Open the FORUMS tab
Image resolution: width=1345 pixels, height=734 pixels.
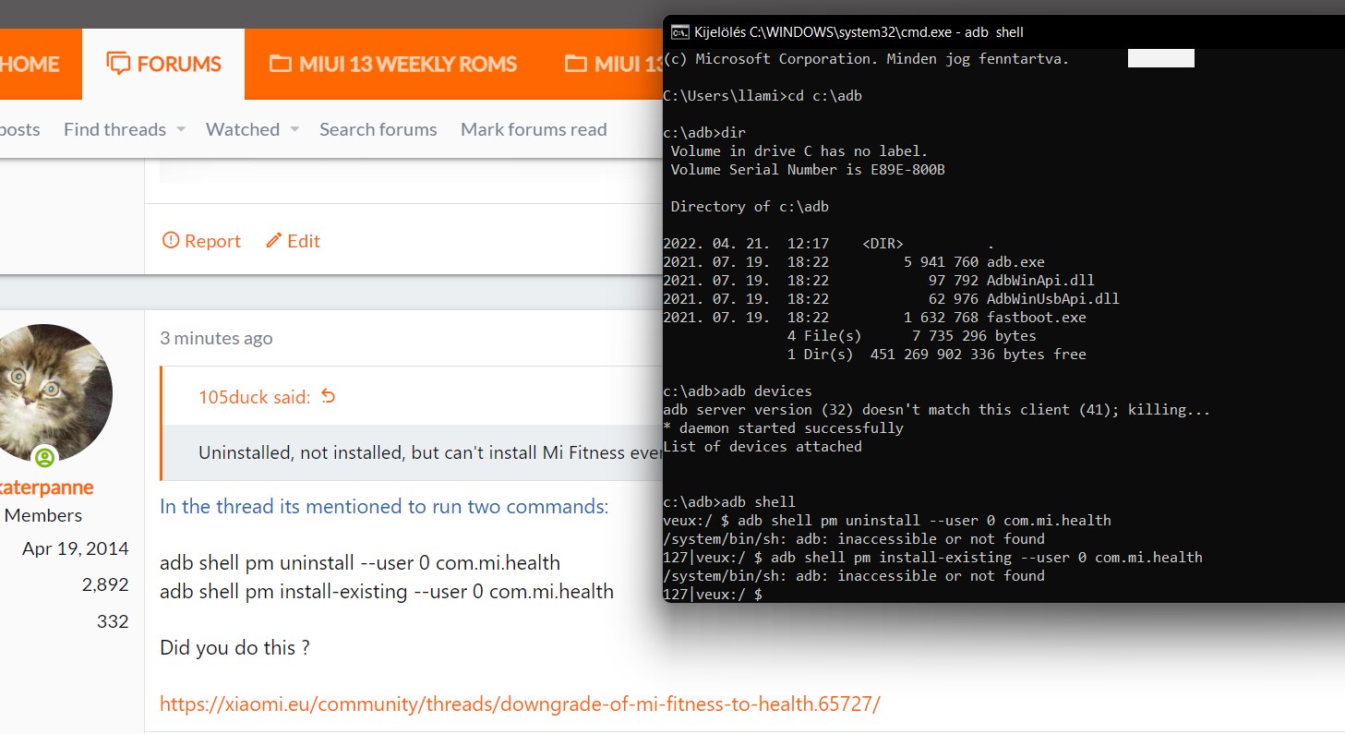(x=163, y=64)
